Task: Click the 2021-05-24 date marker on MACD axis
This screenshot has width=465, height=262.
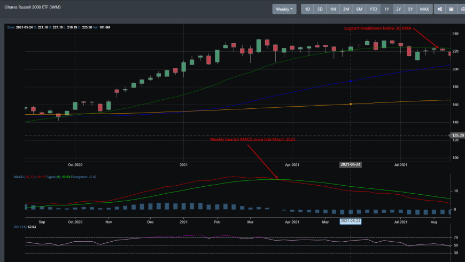Action: coord(350,221)
